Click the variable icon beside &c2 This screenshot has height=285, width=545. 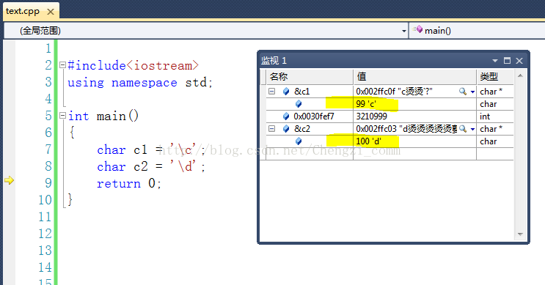pos(286,129)
